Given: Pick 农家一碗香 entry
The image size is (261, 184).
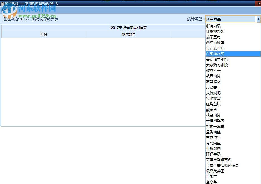Looking at the screenshot, I should (233, 126).
